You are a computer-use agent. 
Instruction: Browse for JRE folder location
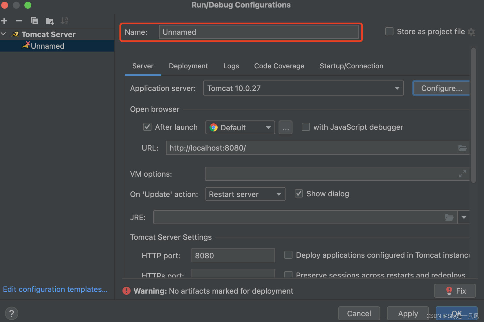[x=449, y=217]
